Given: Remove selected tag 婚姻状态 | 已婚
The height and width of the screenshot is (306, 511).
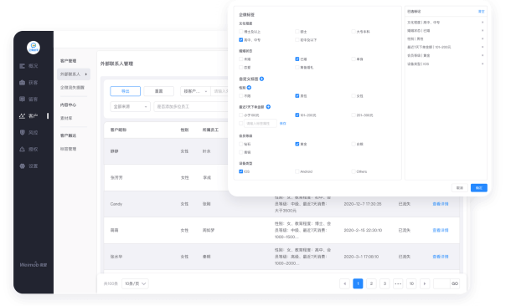Looking at the screenshot, I should tap(483, 31).
